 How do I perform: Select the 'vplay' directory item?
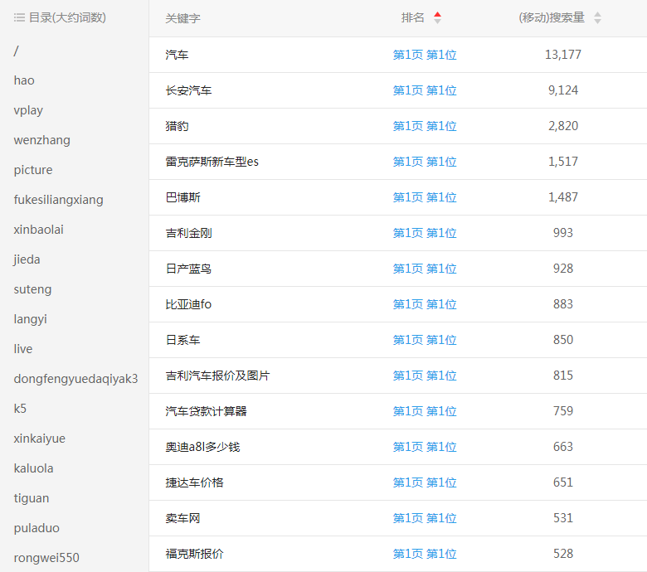click(x=28, y=110)
